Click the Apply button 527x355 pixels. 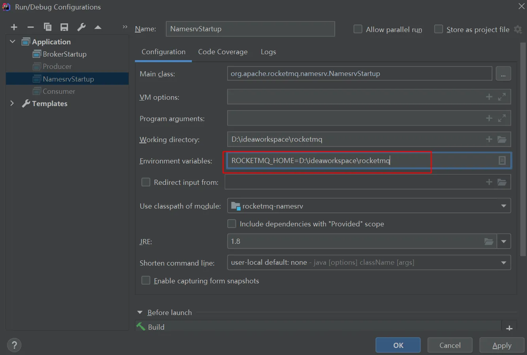coord(502,345)
